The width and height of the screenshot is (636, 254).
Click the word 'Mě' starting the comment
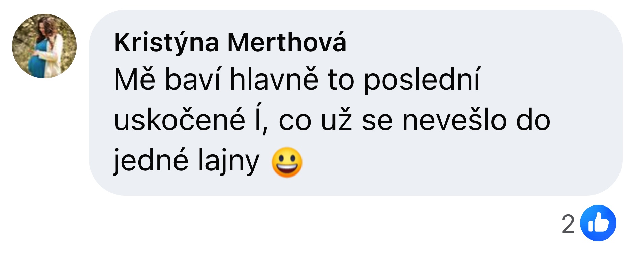pyautogui.click(x=135, y=80)
